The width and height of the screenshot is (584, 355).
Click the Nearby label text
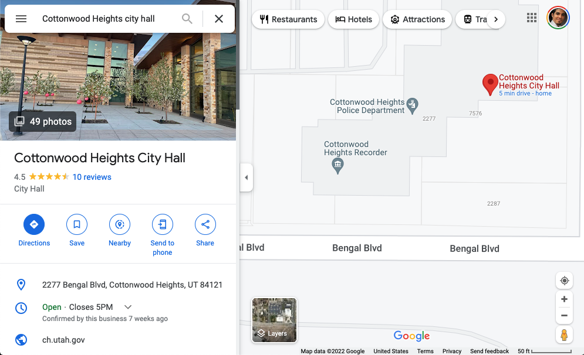click(x=120, y=243)
